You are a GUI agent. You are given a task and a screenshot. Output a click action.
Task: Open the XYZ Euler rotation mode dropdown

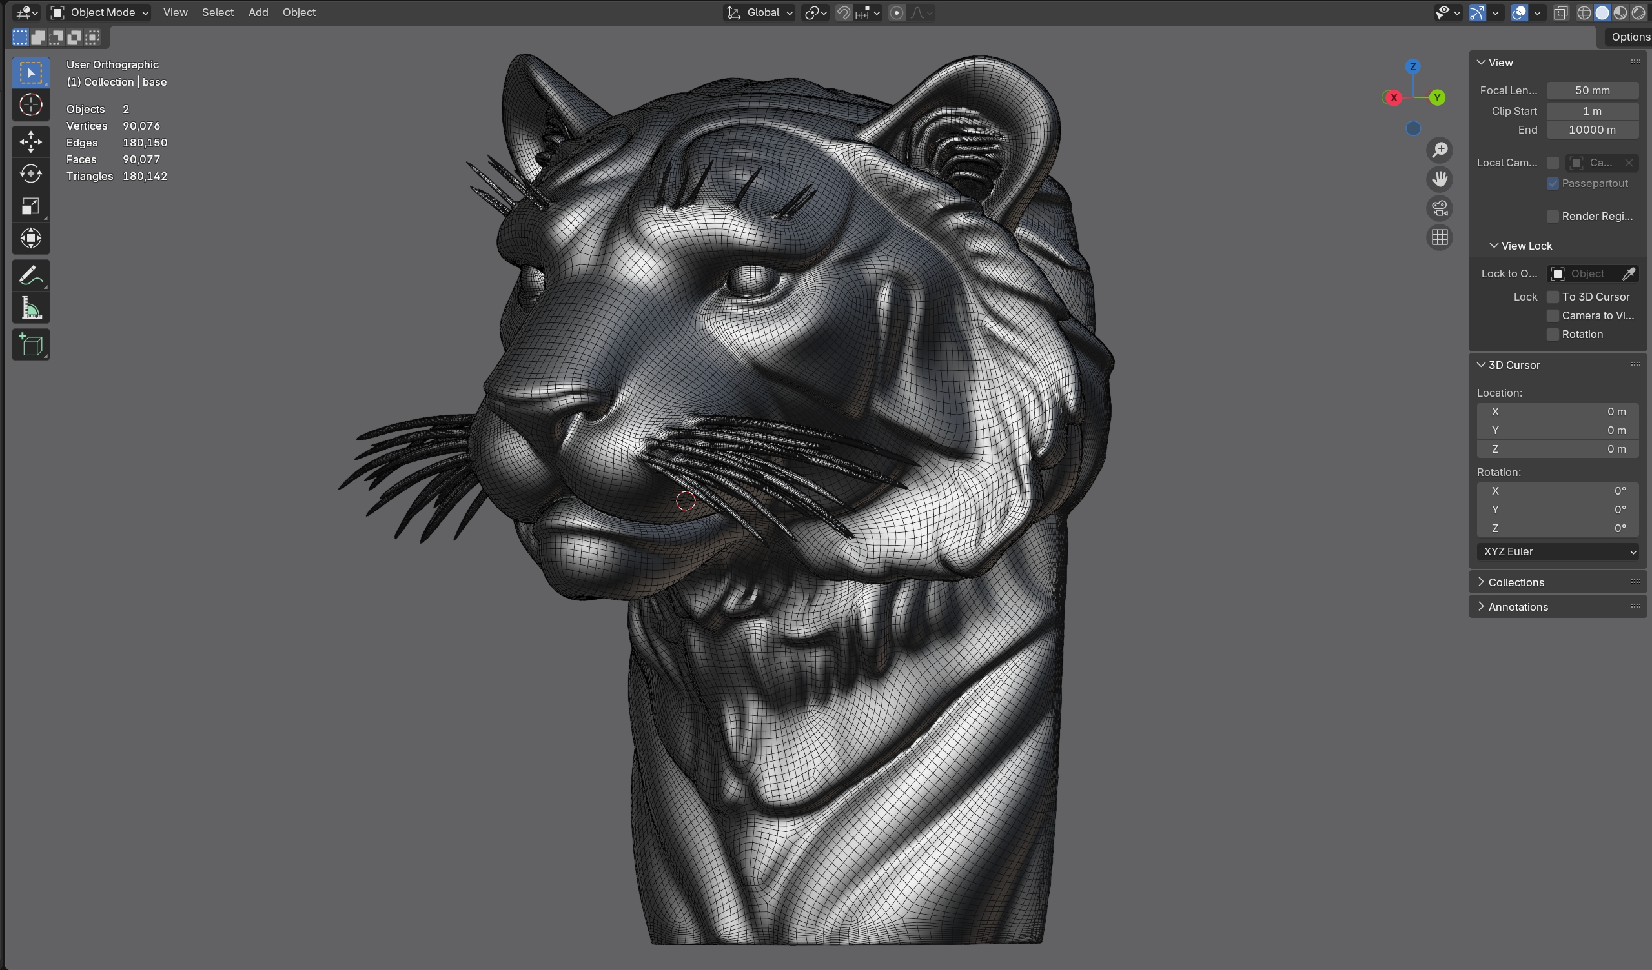(x=1558, y=551)
